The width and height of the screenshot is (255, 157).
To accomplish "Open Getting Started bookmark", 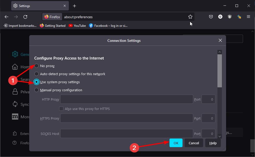I will point(53,26).
